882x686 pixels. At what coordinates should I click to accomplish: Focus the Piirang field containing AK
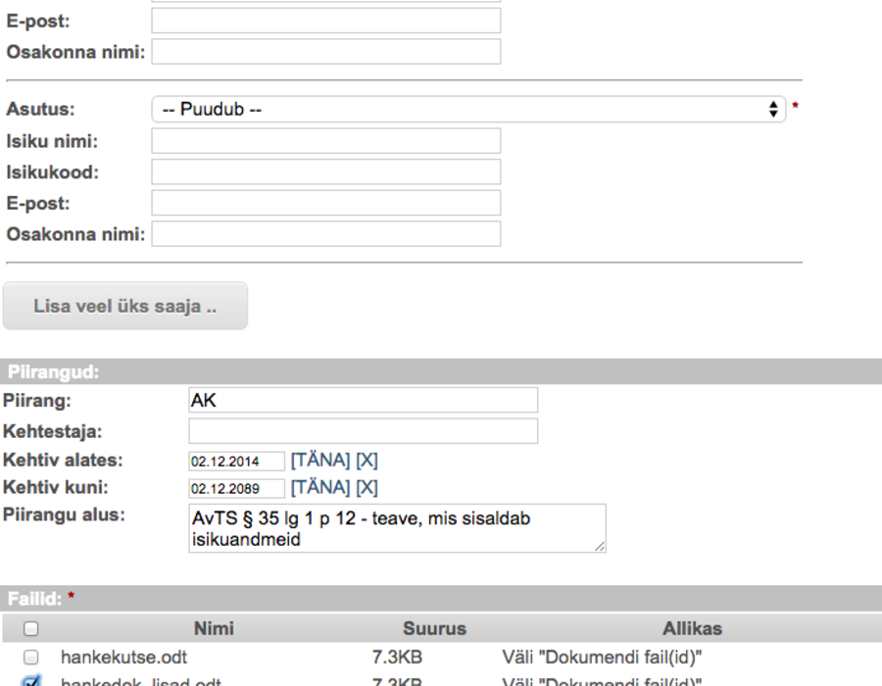click(x=364, y=400)
